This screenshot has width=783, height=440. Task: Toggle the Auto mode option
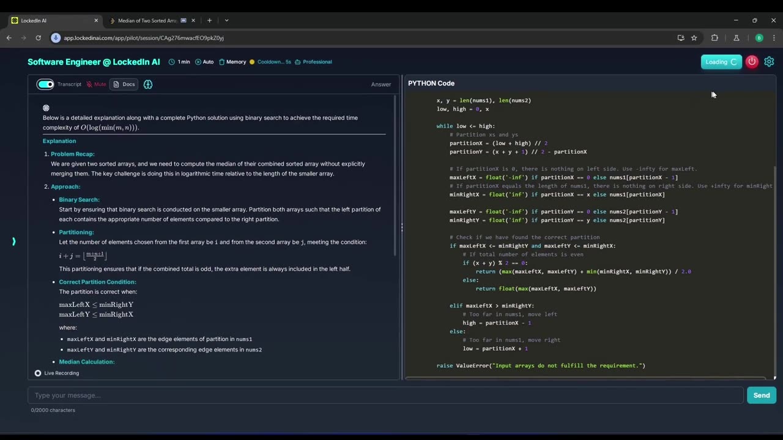pos(204,62)
